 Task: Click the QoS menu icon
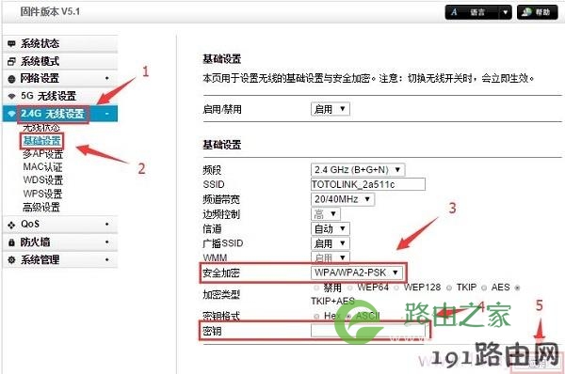click(x=11, y=225)
